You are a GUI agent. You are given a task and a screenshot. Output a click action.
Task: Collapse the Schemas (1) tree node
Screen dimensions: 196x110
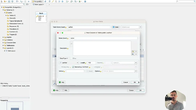click(3, 10)
